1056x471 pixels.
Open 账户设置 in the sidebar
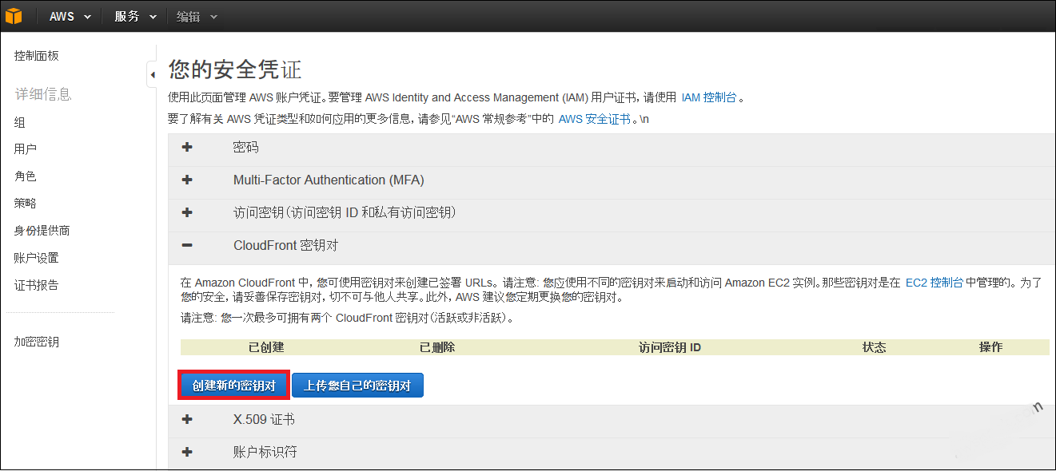(37, 258)
